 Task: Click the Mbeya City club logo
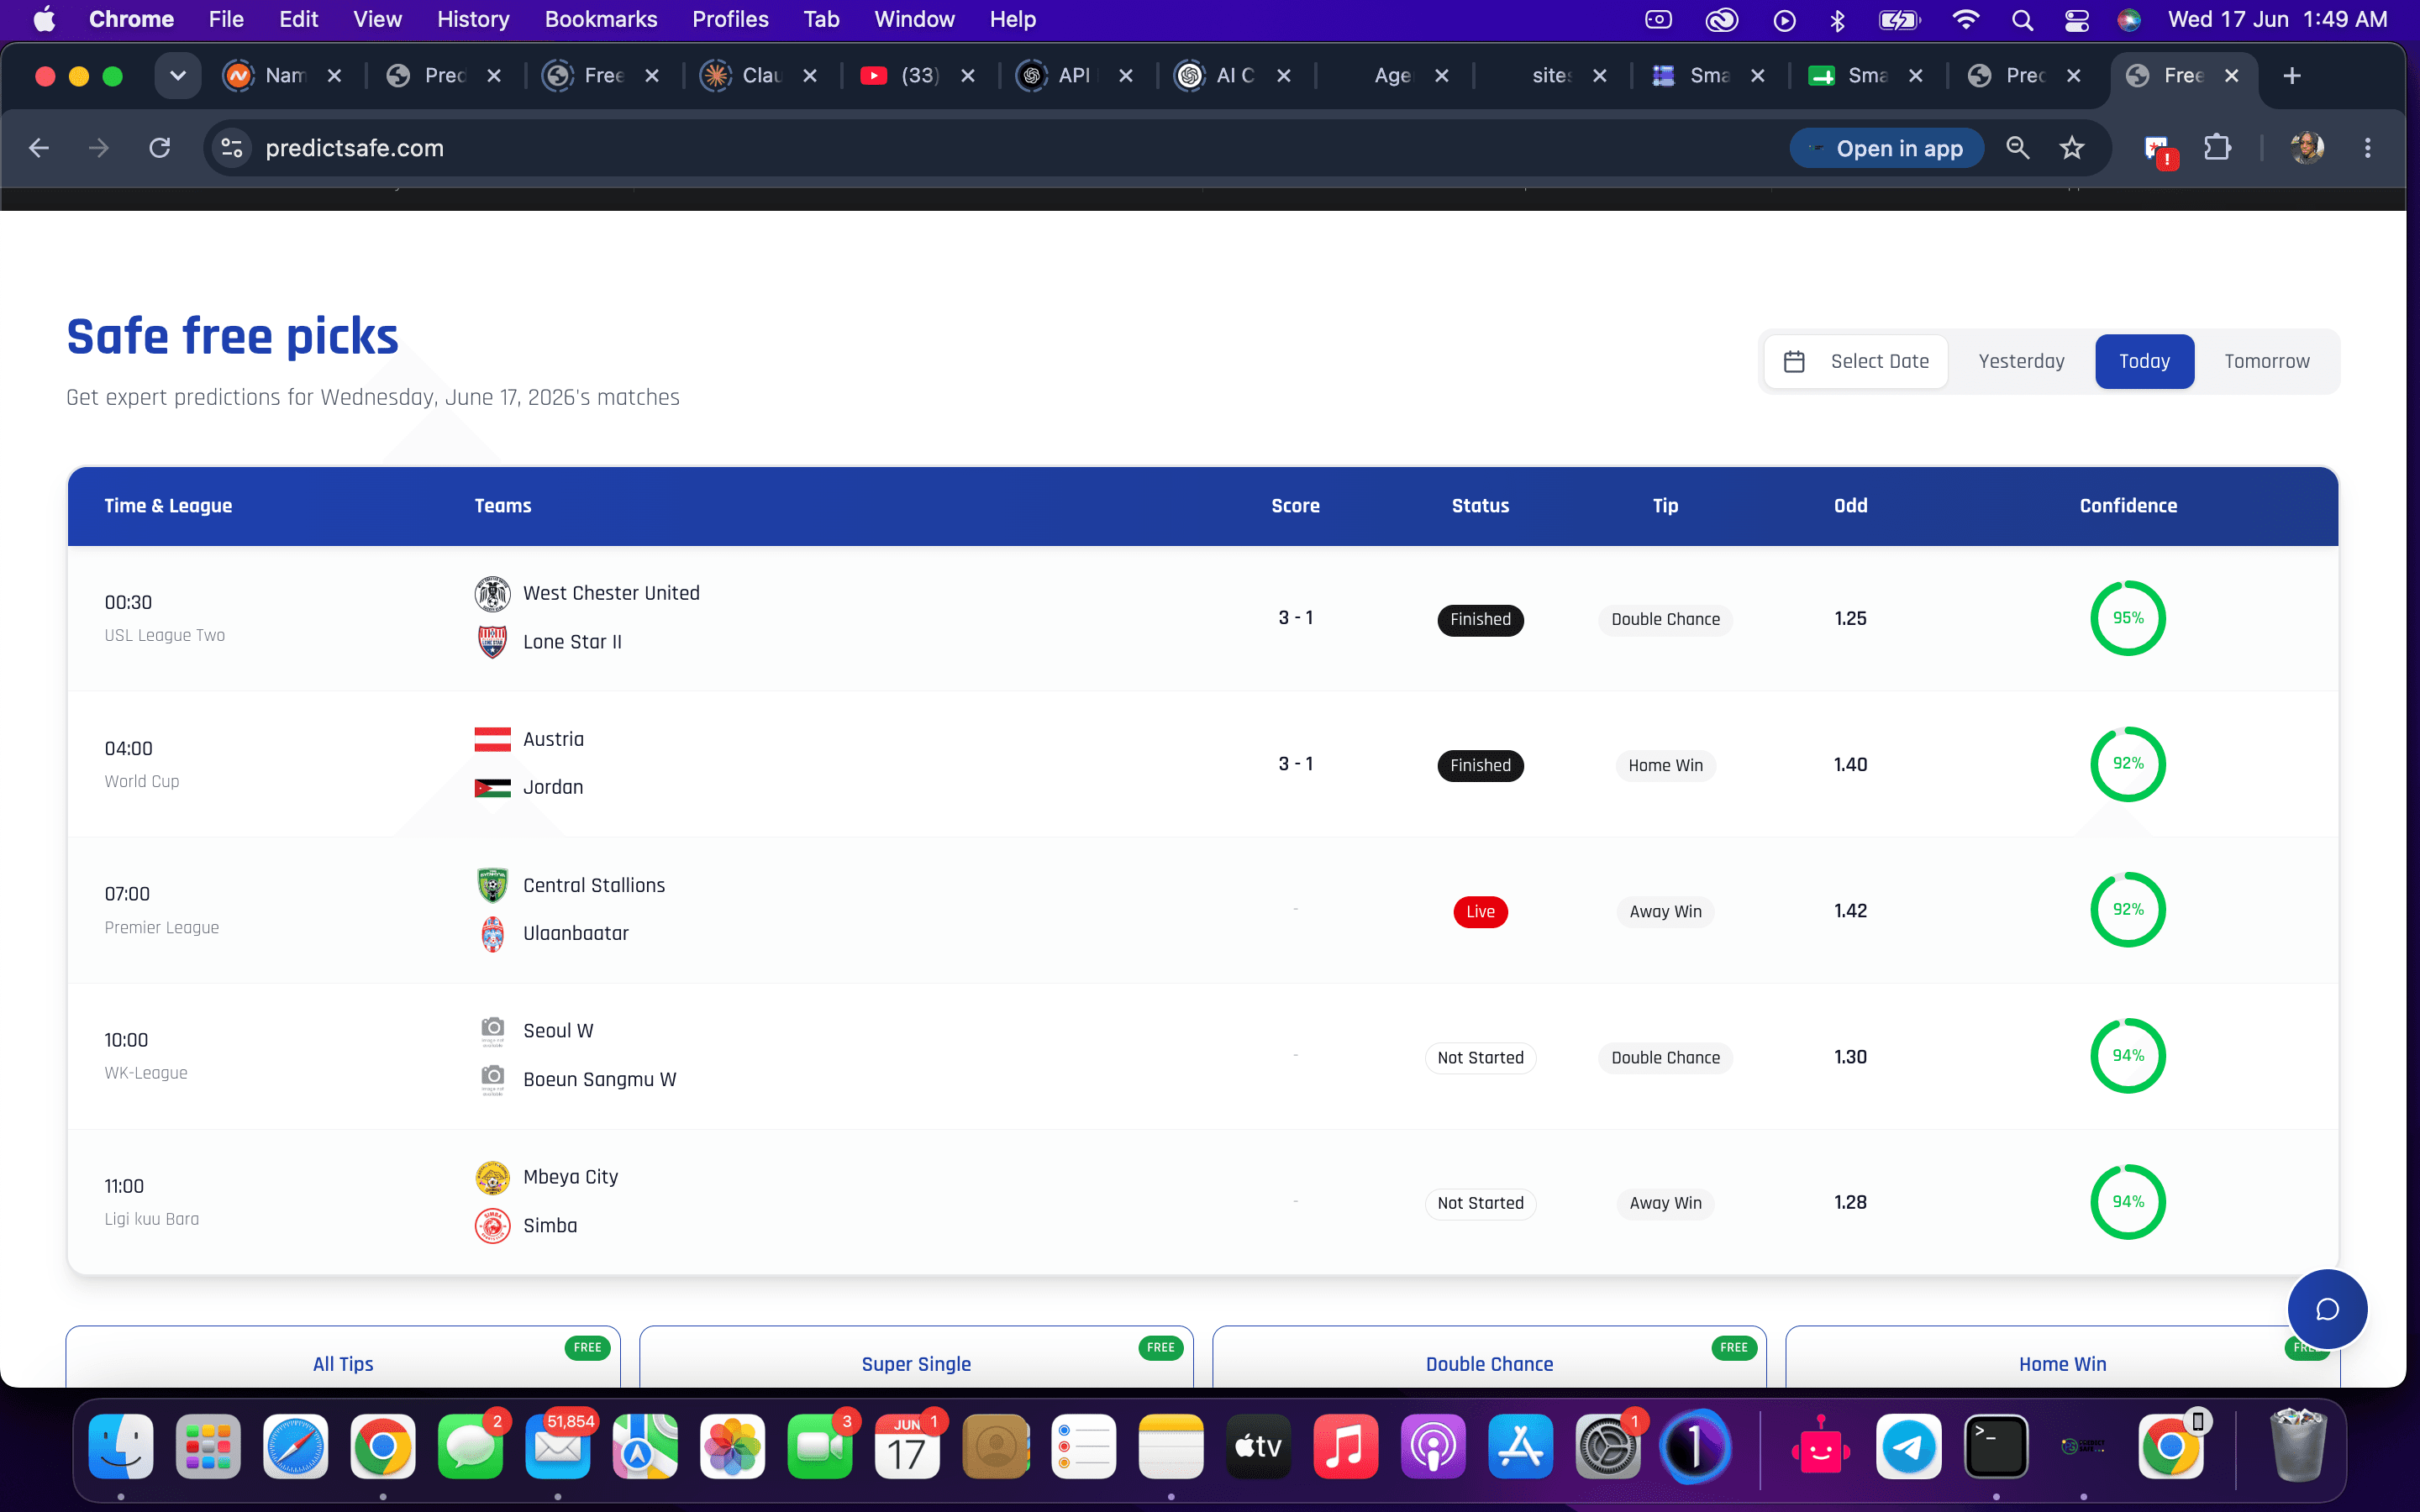[492, 1177]
